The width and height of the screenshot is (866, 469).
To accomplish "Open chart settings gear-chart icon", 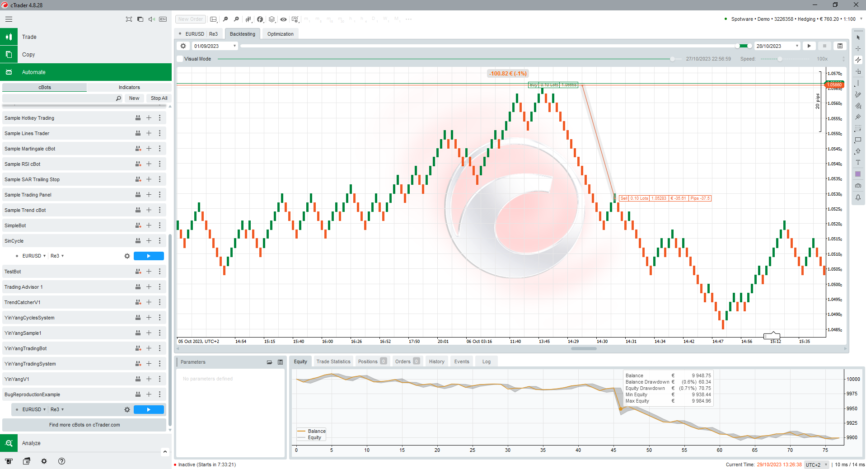I will [x=295, y=19].
